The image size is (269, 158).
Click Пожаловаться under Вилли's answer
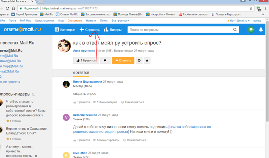(x=132, y=102)
